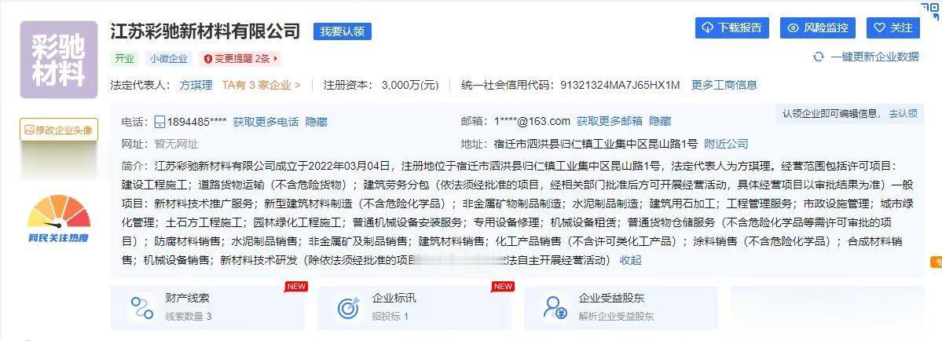Click the phone icon beside 1894485****
Viewport: 942px width, 341px height.
coord(159,122)
